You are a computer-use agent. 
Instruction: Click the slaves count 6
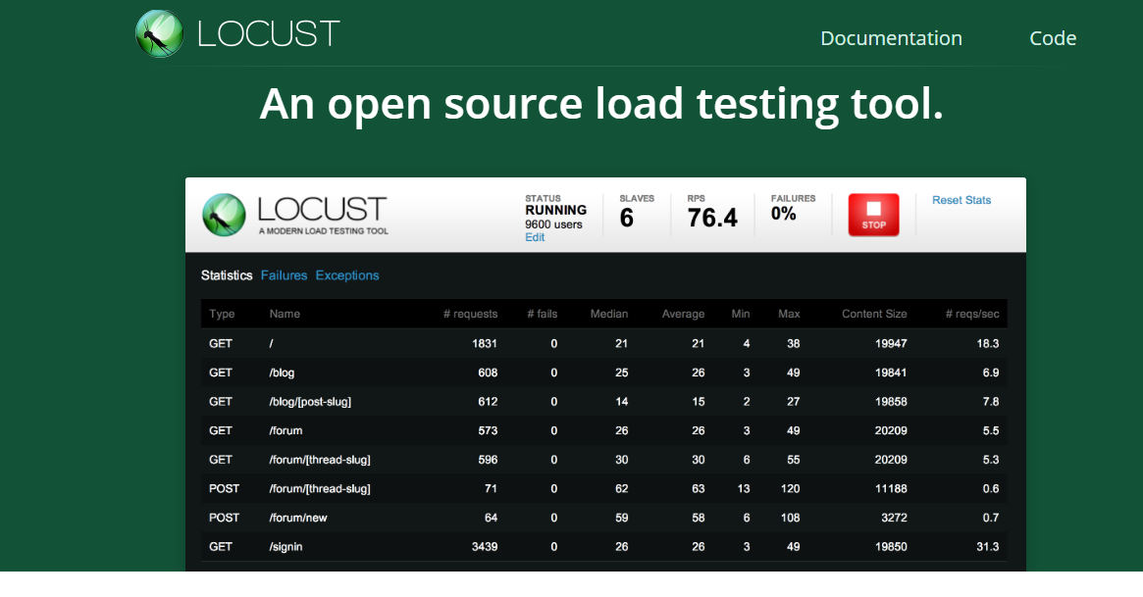tap(626, 218)
